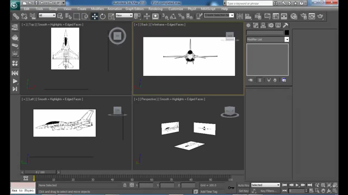Open the Rendering menu
Viewport: 348px width, 195px height.
pyautogui.click(x=156, y=9)
